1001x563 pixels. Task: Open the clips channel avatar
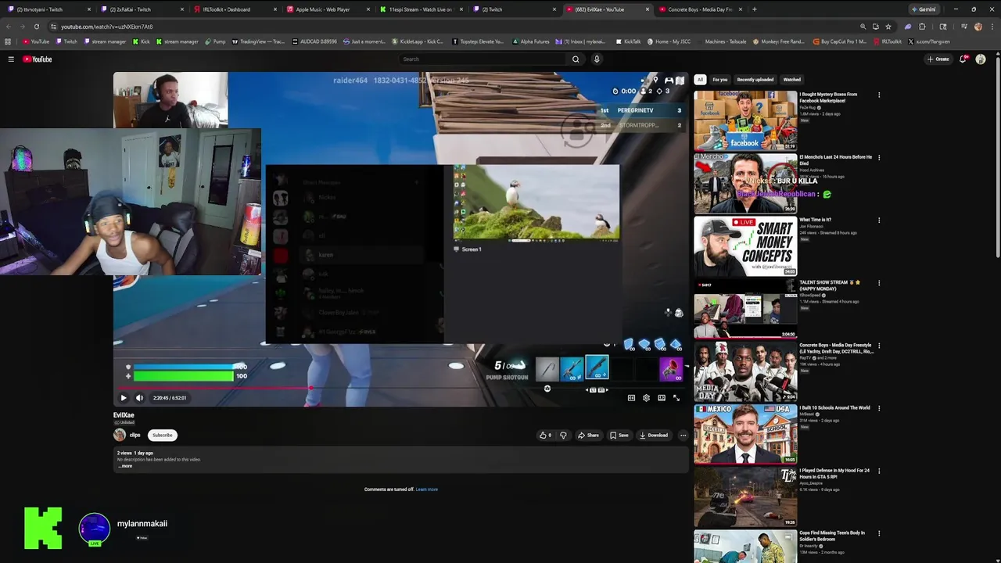pyautogui.click(x=120, y=435)
